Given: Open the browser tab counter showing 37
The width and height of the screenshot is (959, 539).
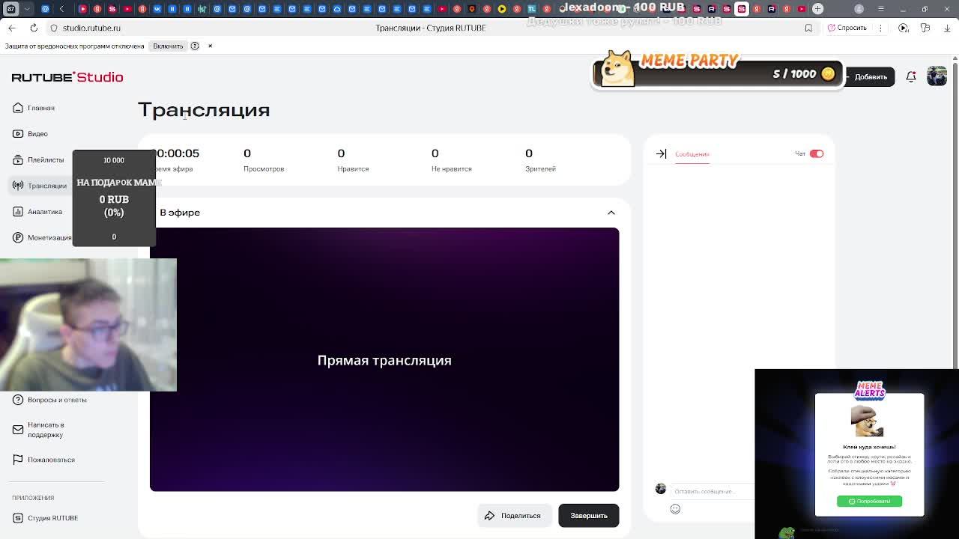Looking at the screenshot, I should pyautogui.click(x=10, y=9).
